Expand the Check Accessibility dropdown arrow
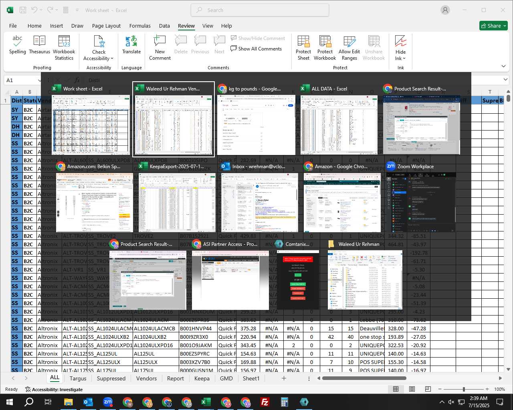513x410 pixels. [x=112, y=58]
